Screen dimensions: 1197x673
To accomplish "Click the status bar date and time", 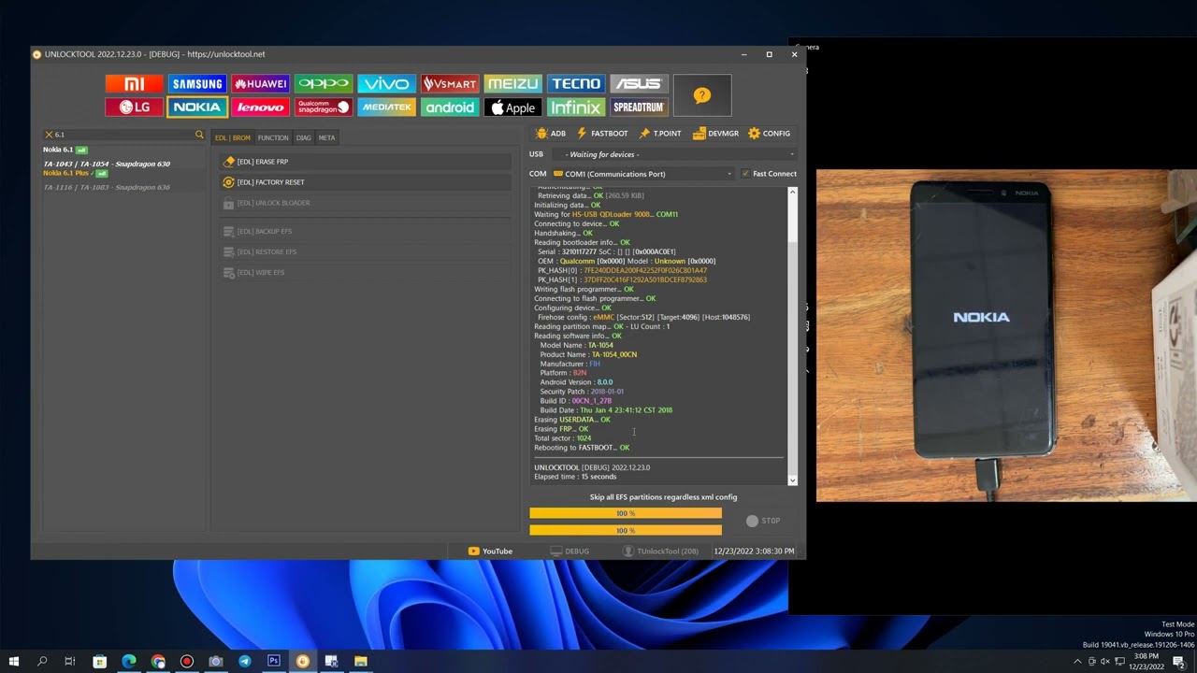I will click(x=754, y=551).
